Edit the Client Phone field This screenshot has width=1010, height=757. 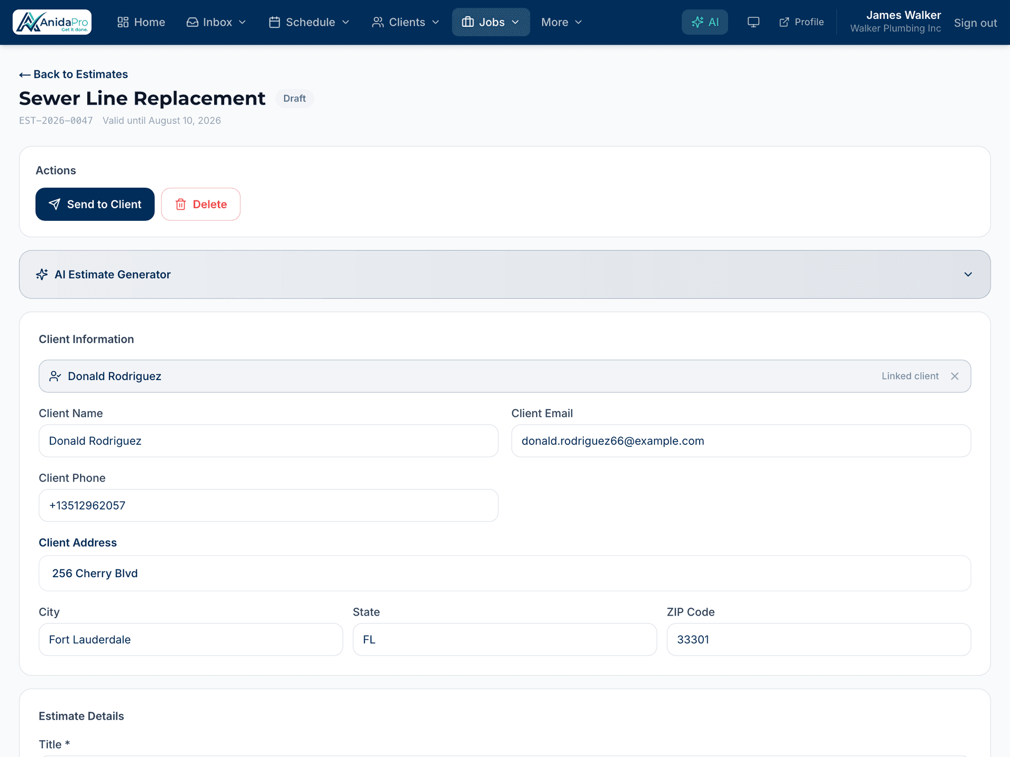(x=268, y=505)
